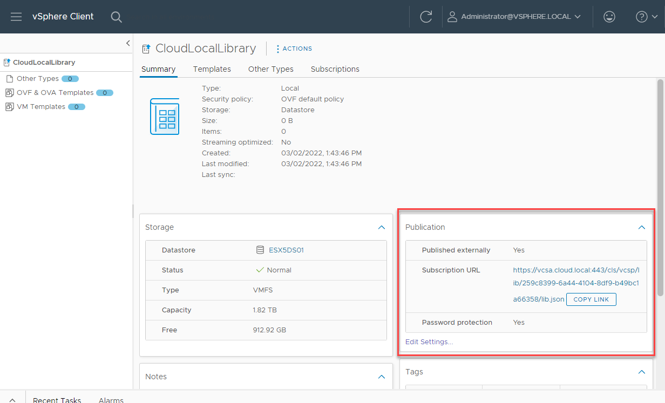
Task: Select Other Types in the sidebar
Action: tap(37, 79)
